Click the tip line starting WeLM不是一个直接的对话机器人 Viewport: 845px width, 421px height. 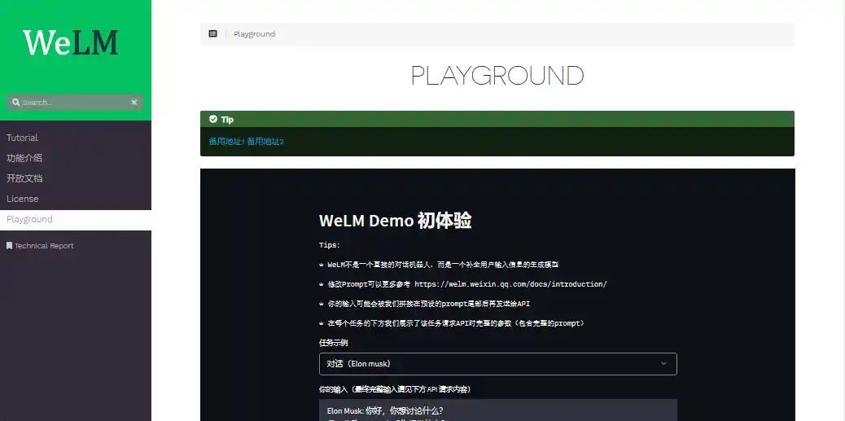pos(440,265)
